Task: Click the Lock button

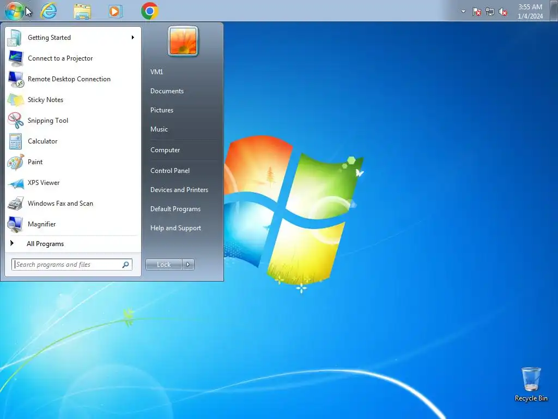Action: [163, 265]
